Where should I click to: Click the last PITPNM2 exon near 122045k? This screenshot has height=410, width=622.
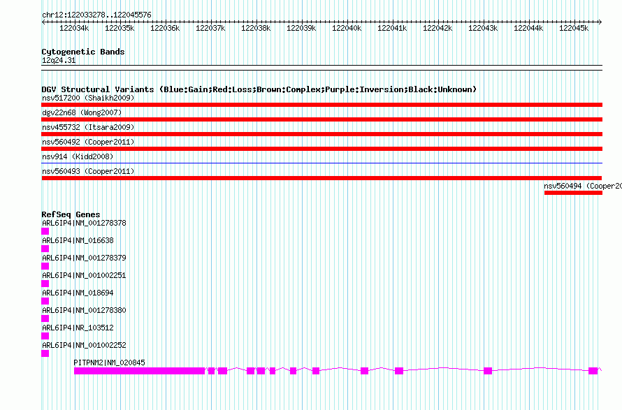(x=593, y=371)
